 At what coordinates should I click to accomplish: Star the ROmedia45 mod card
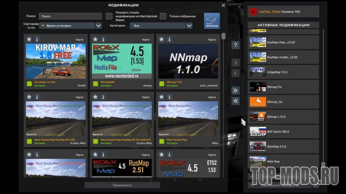tap(95, 39)
